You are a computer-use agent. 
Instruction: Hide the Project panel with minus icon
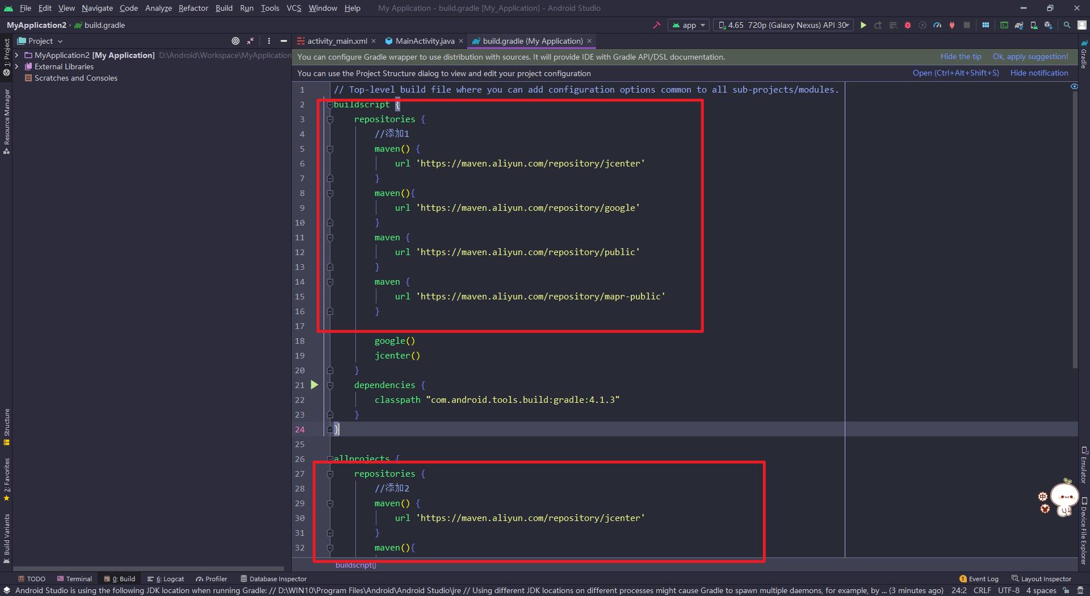(x=284, y=41)
